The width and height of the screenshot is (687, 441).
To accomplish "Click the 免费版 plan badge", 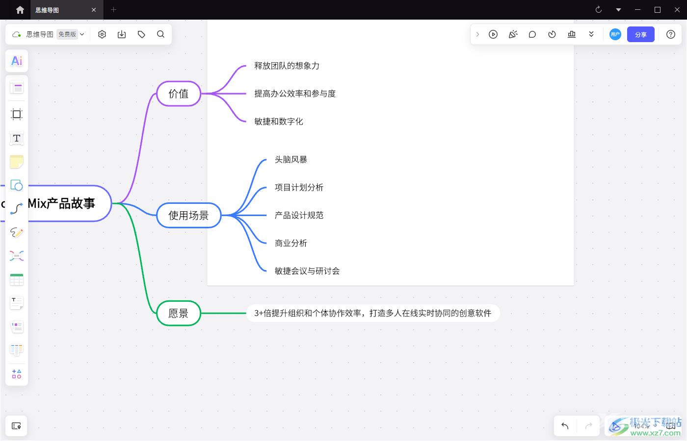I will tap(67, 34).
